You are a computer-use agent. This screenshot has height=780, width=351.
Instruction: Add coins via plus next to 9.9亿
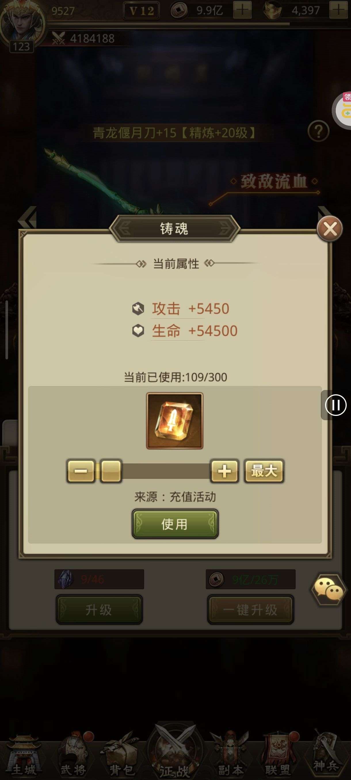point(242,10)
